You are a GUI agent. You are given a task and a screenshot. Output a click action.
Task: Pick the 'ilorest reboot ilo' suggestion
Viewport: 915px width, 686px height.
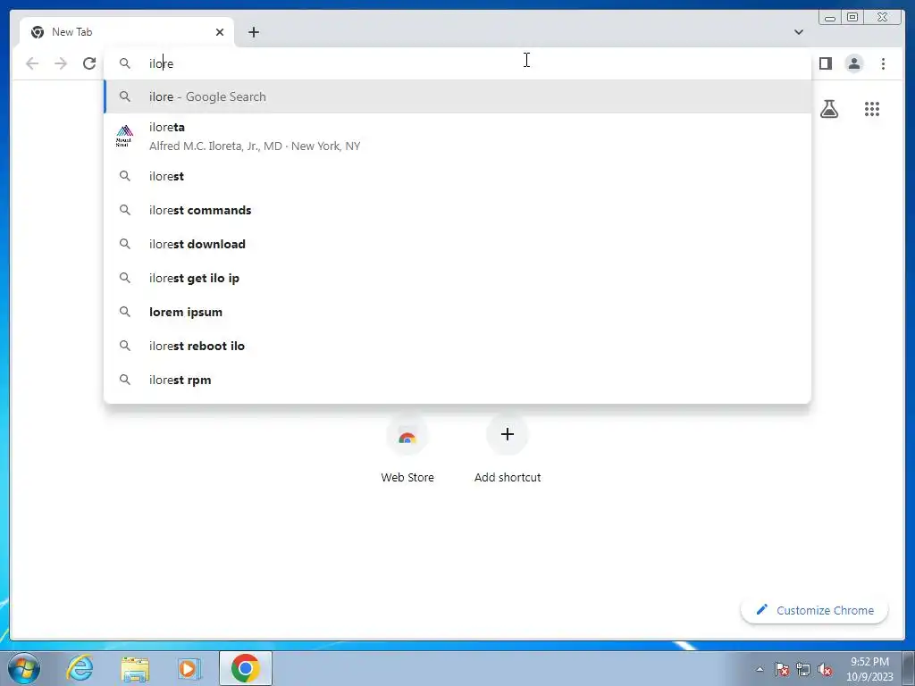pos(457,346)
